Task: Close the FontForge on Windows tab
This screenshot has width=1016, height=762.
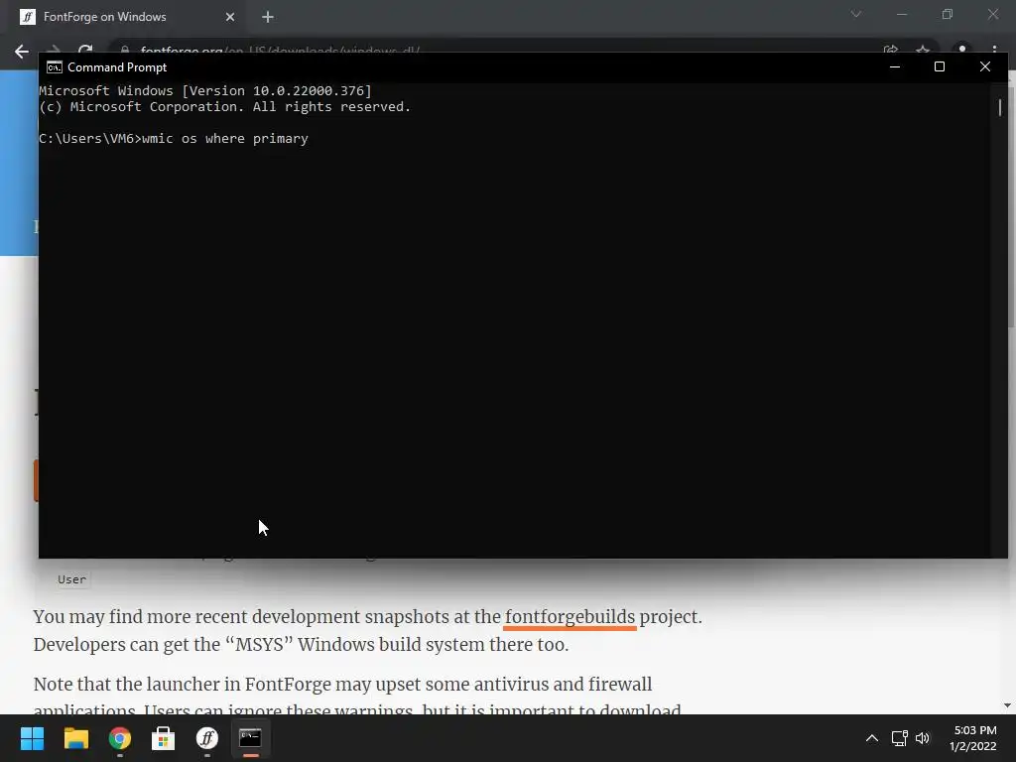Action: click(x=230, y=17)
